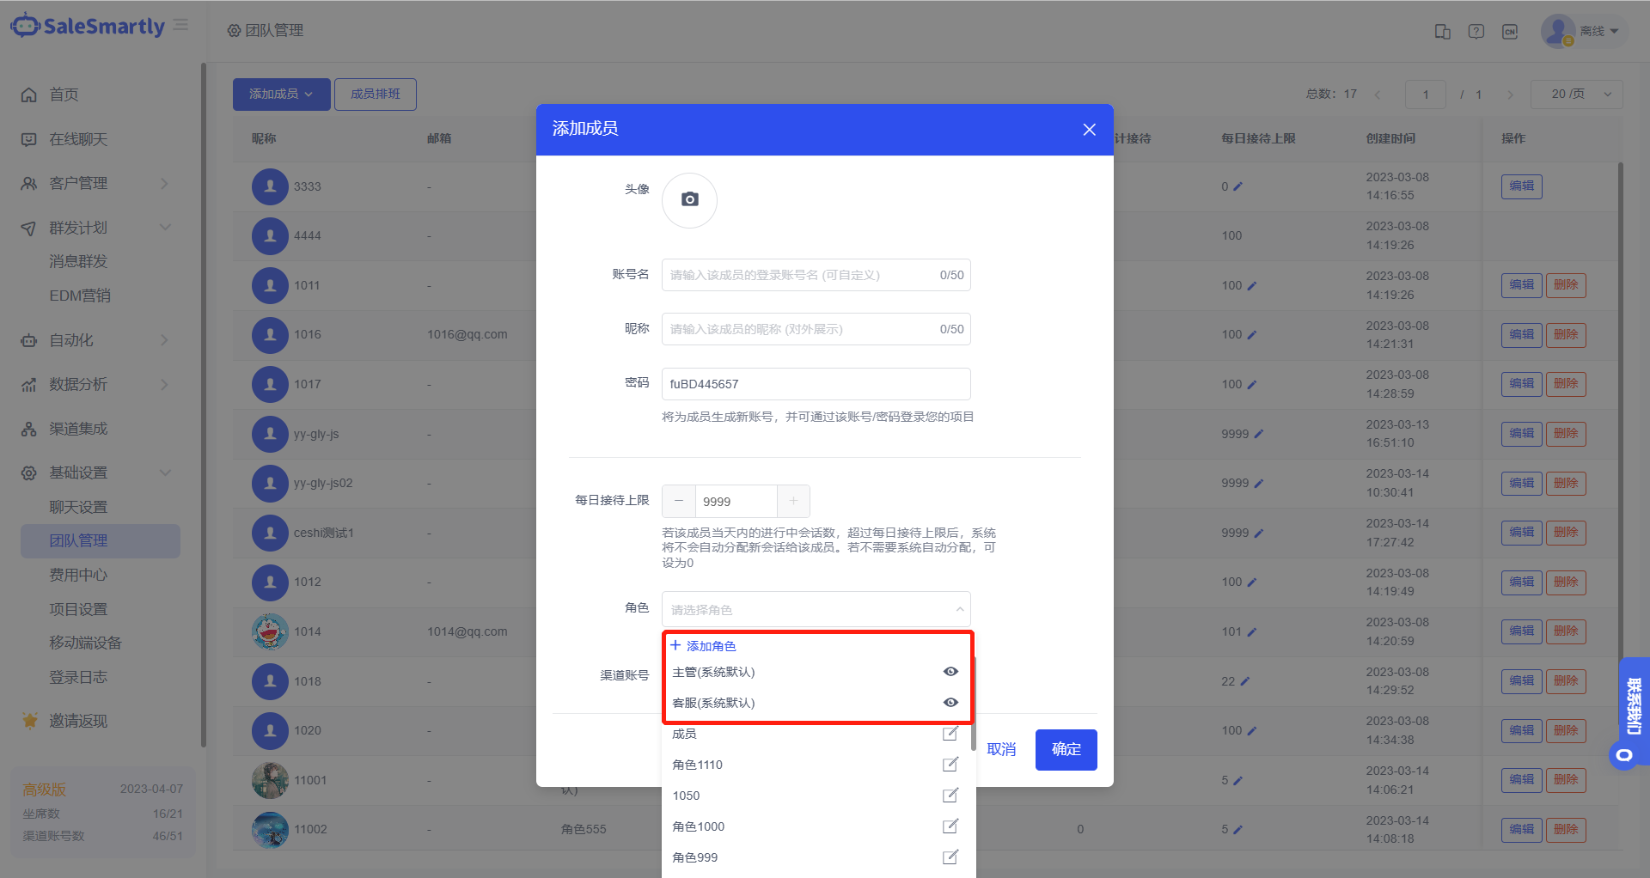The width and height of the screenshot is (1650, 878).
Task: Click the edit icon for role 角色1110
Action: click(x=950, y=765)
